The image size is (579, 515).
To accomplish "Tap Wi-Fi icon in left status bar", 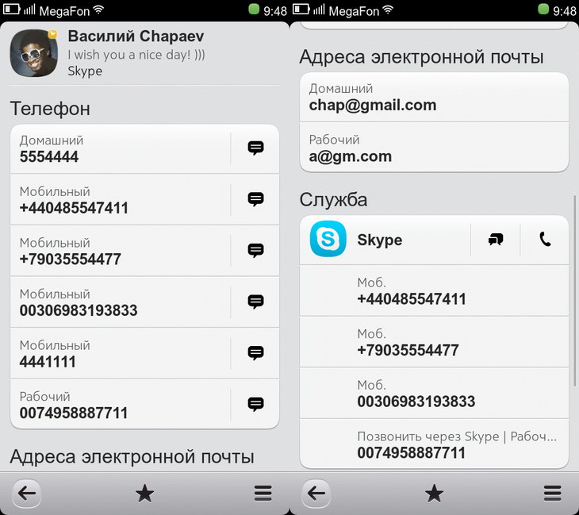I will point(98,10).
